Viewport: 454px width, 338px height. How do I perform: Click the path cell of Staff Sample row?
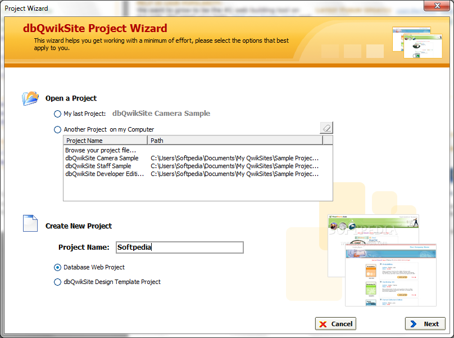[x=234, y=166]
